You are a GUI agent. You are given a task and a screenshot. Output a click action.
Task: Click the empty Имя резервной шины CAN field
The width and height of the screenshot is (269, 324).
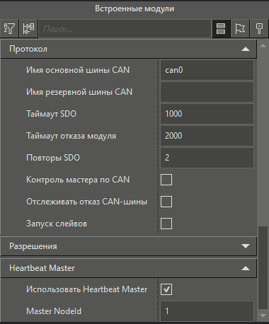pos(207,92)
